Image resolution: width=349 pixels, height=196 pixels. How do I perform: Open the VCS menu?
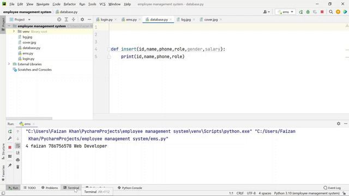[x=103, y=4]
